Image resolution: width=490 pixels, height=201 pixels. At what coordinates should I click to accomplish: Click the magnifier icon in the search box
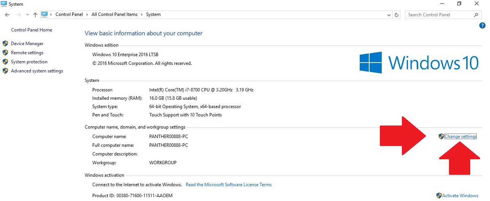476,15
